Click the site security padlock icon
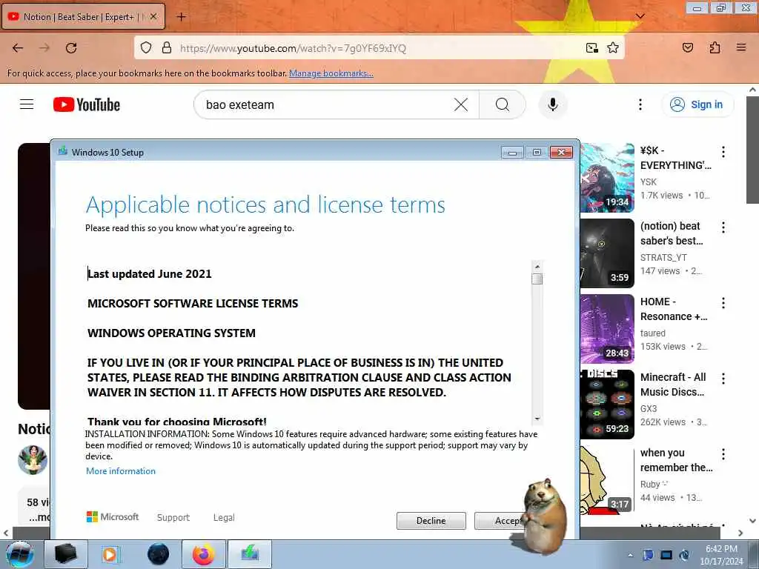759x569 pixels. [x=167, y=48]
